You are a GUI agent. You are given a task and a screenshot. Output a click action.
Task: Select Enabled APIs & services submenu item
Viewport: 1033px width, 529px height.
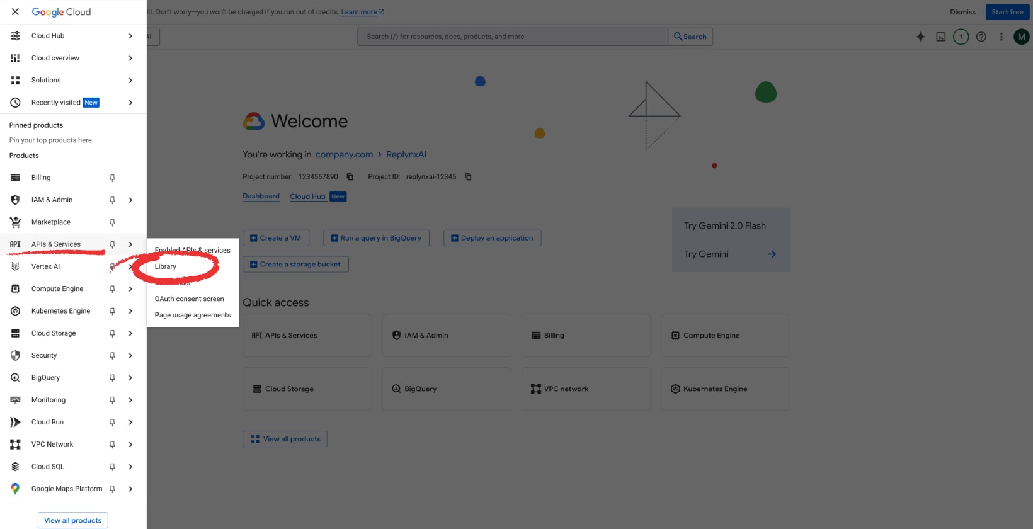click(193, 251)
